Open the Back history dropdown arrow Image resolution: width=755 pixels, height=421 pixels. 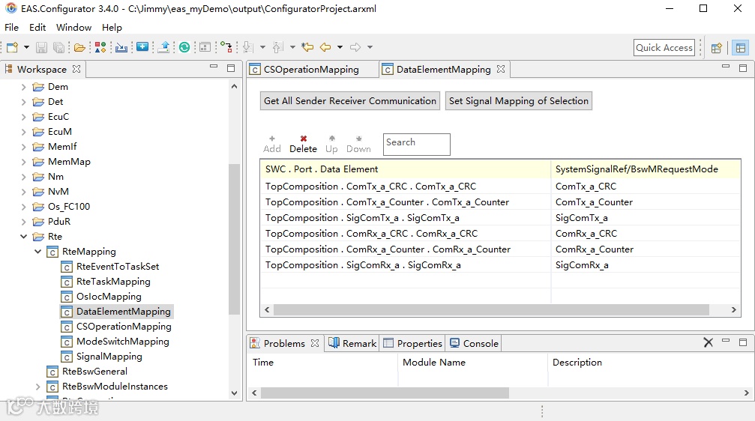(x=340, y=47)
